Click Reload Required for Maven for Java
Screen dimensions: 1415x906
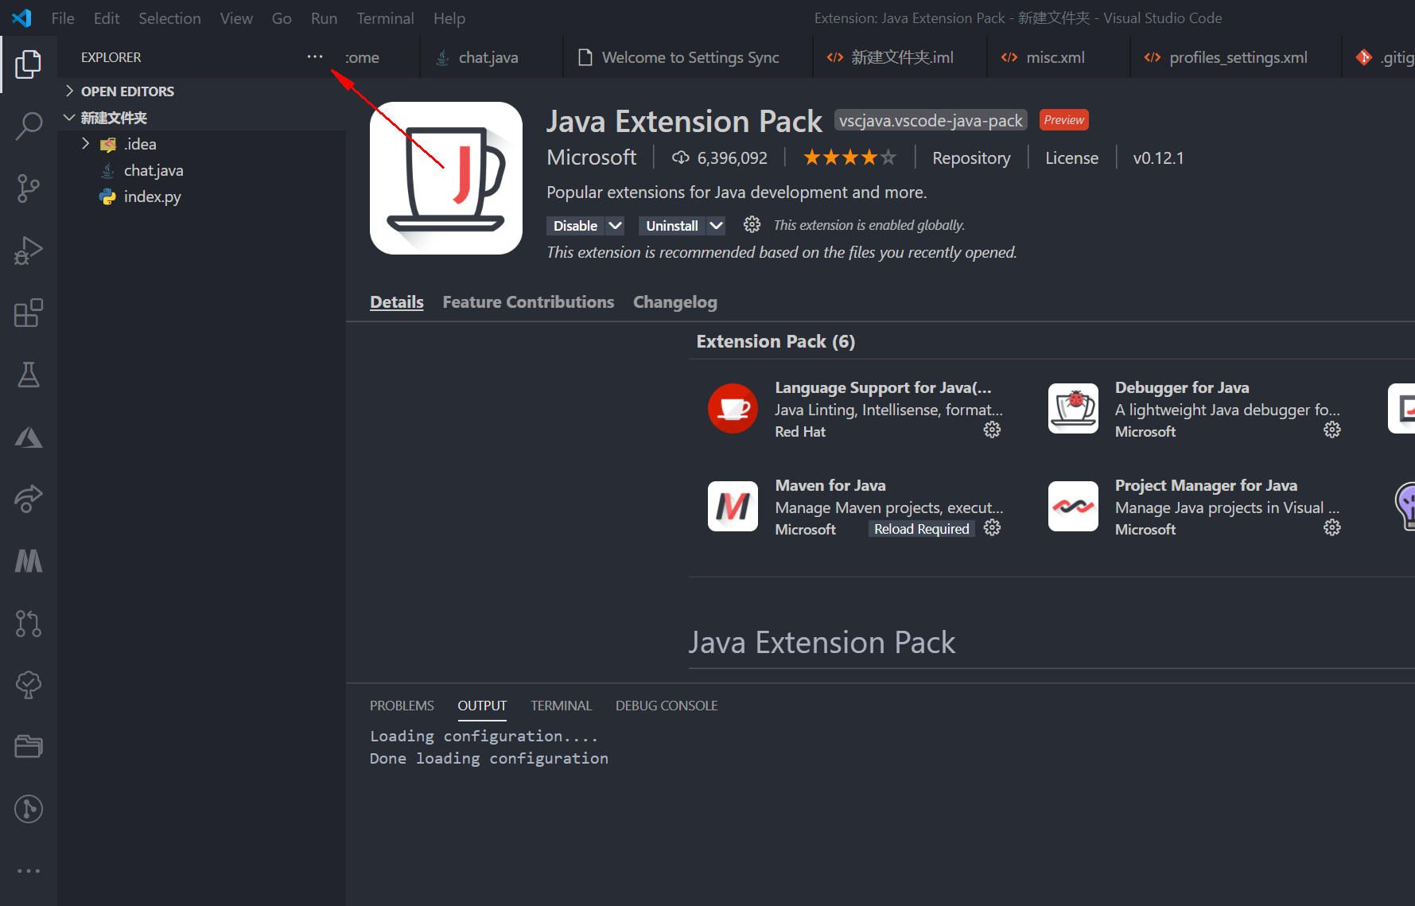pyautogui.click(x=921, y=529)
